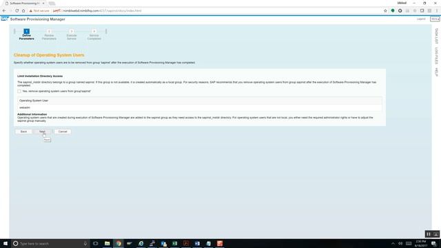441x248 pixels.
Task: Switch to Chrome in the taskbar
Action: (x=119, y=243)
